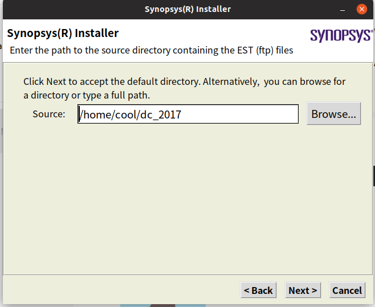375x307 pixels.
Task: Click the Source path input field
Action: [188, 114]
